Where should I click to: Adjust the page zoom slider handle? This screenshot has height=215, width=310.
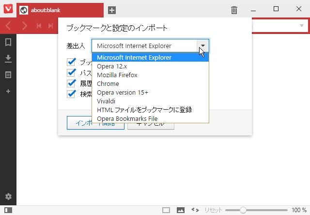tap(243, 210)
